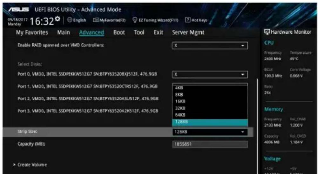Select the Port 0 disk row text

pyautogui.click(x=87, y=74)
